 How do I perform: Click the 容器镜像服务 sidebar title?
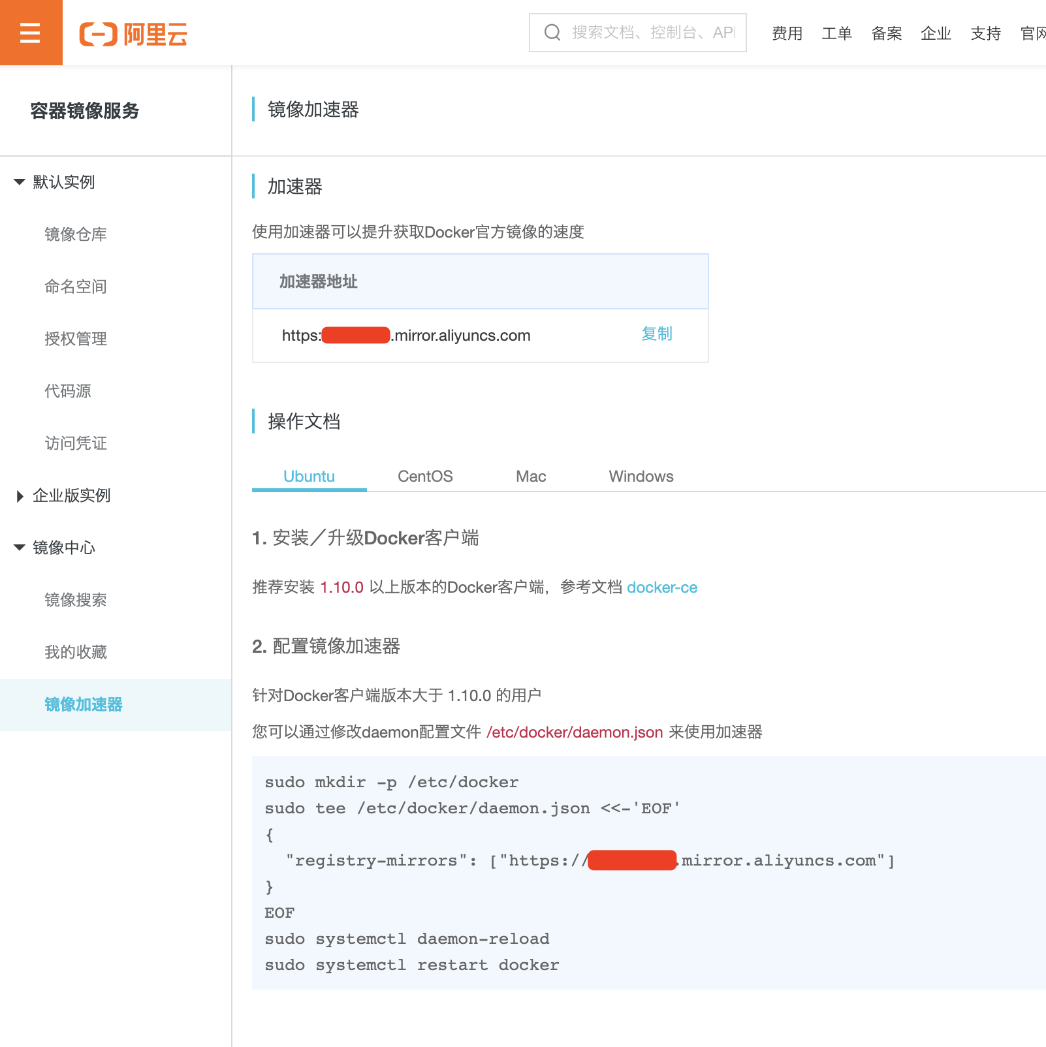(85, 111)
